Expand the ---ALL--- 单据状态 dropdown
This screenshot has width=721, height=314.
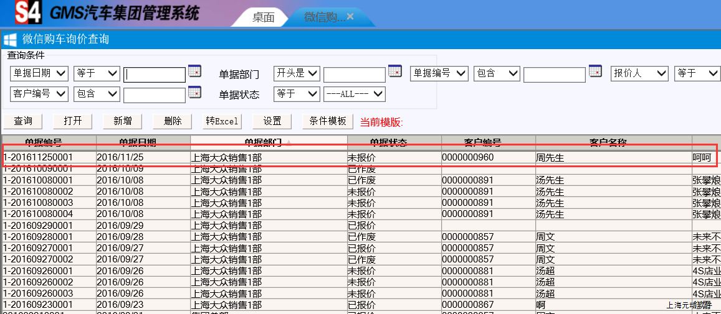click(354, 94)
